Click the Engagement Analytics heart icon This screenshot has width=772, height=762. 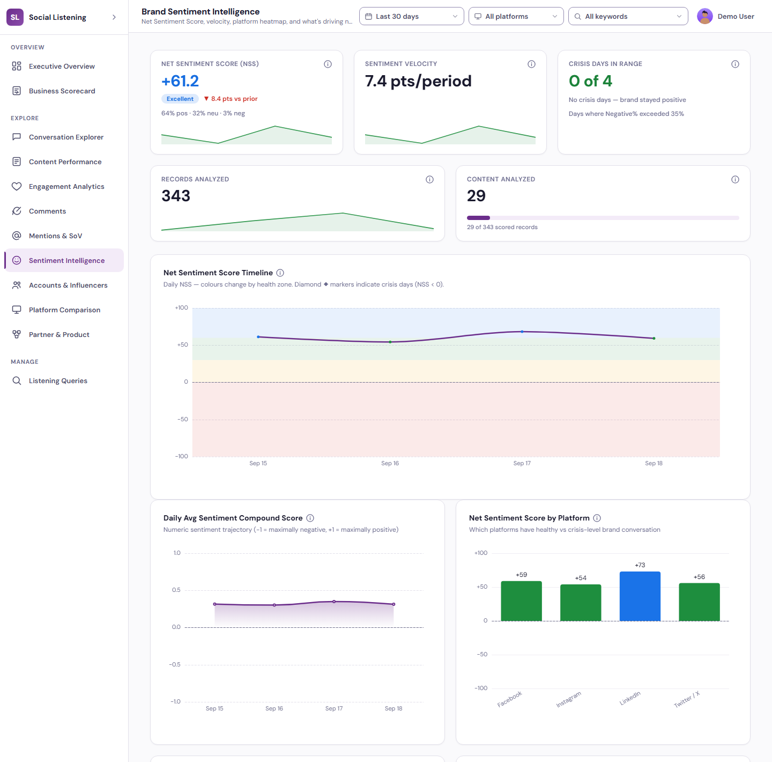click(17, 187)
